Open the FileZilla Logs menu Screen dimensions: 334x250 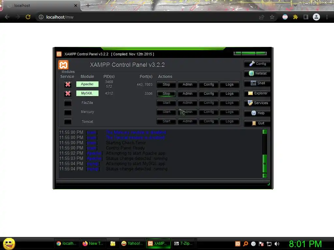pos(229,103)
